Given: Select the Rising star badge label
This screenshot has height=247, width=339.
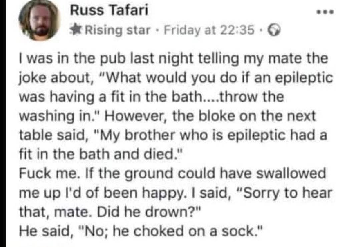Looking at the screenshot, I should (118, 30).
